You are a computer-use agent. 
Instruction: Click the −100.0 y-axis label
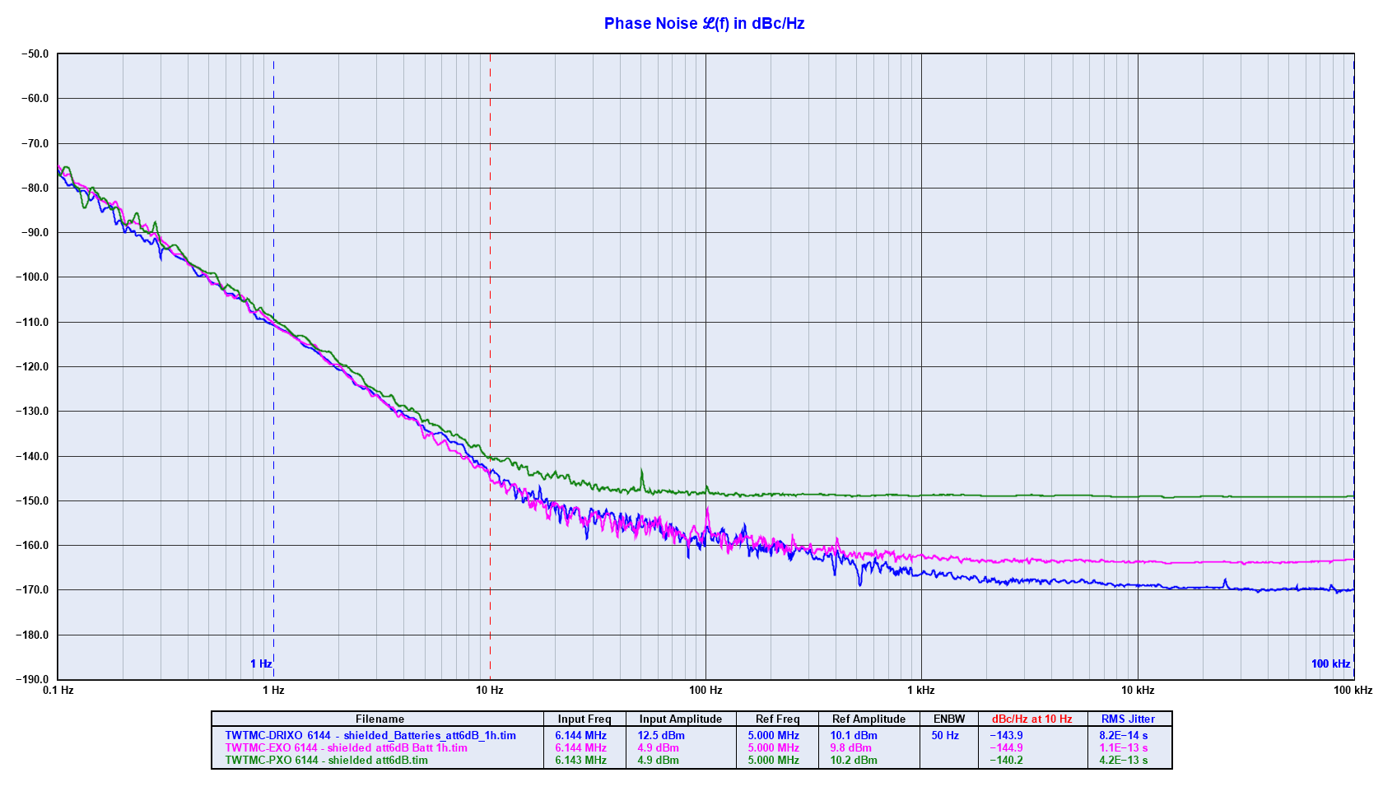tap(32, 277)
